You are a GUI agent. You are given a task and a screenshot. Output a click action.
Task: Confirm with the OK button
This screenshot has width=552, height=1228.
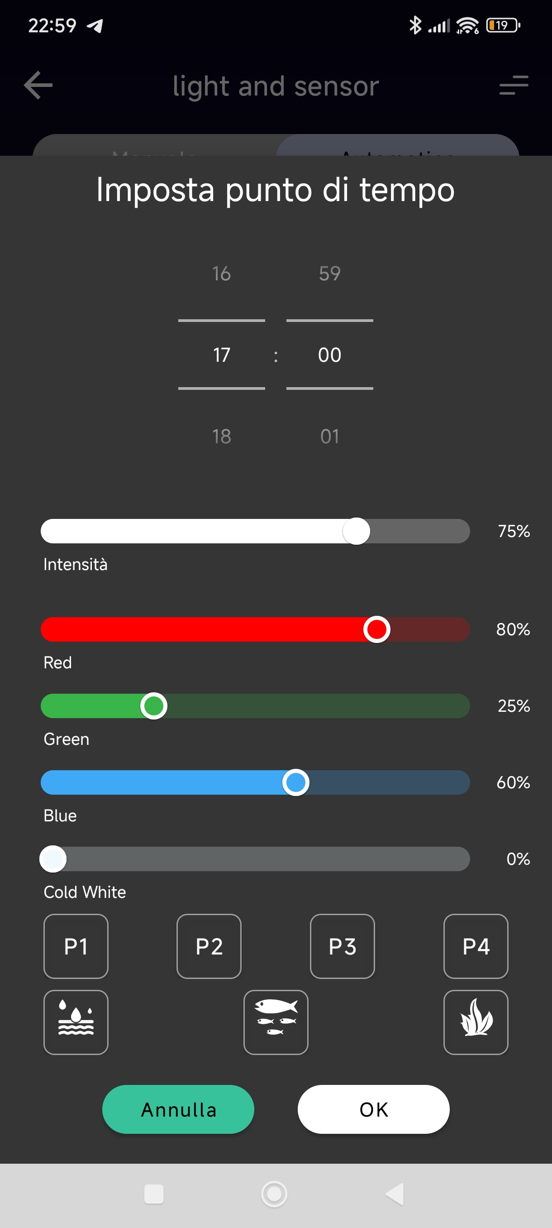(373, 1109)
